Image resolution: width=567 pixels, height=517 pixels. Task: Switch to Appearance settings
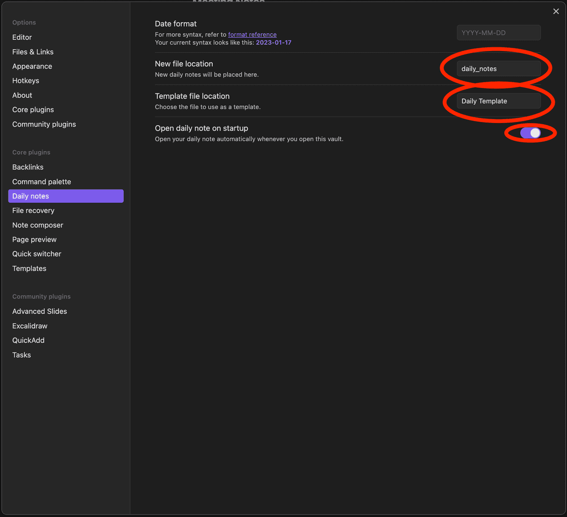point(32,67)
